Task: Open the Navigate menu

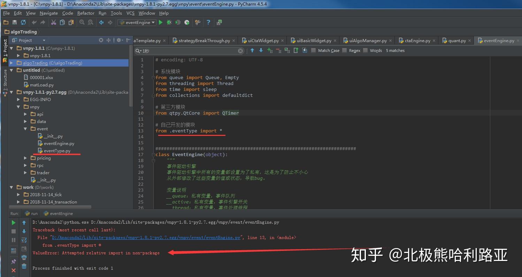Action: 49,13
